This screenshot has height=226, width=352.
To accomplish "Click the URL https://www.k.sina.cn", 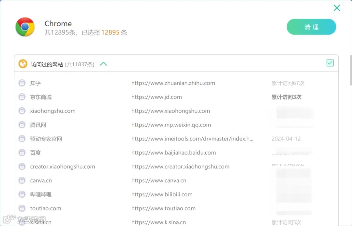I will (x=159, y=222).
